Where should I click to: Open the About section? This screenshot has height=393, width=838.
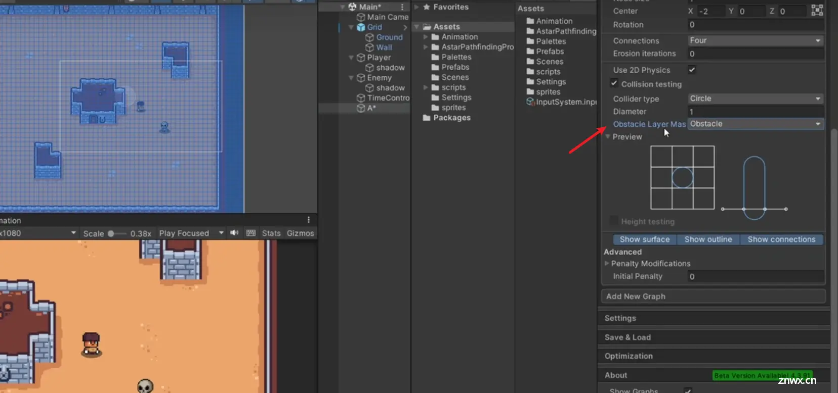(616, 375)
